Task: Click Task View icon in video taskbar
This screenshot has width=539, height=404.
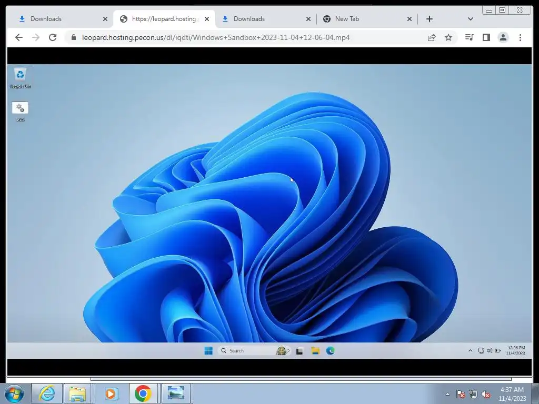Action: pyautogui.click(x=300, y=351)
